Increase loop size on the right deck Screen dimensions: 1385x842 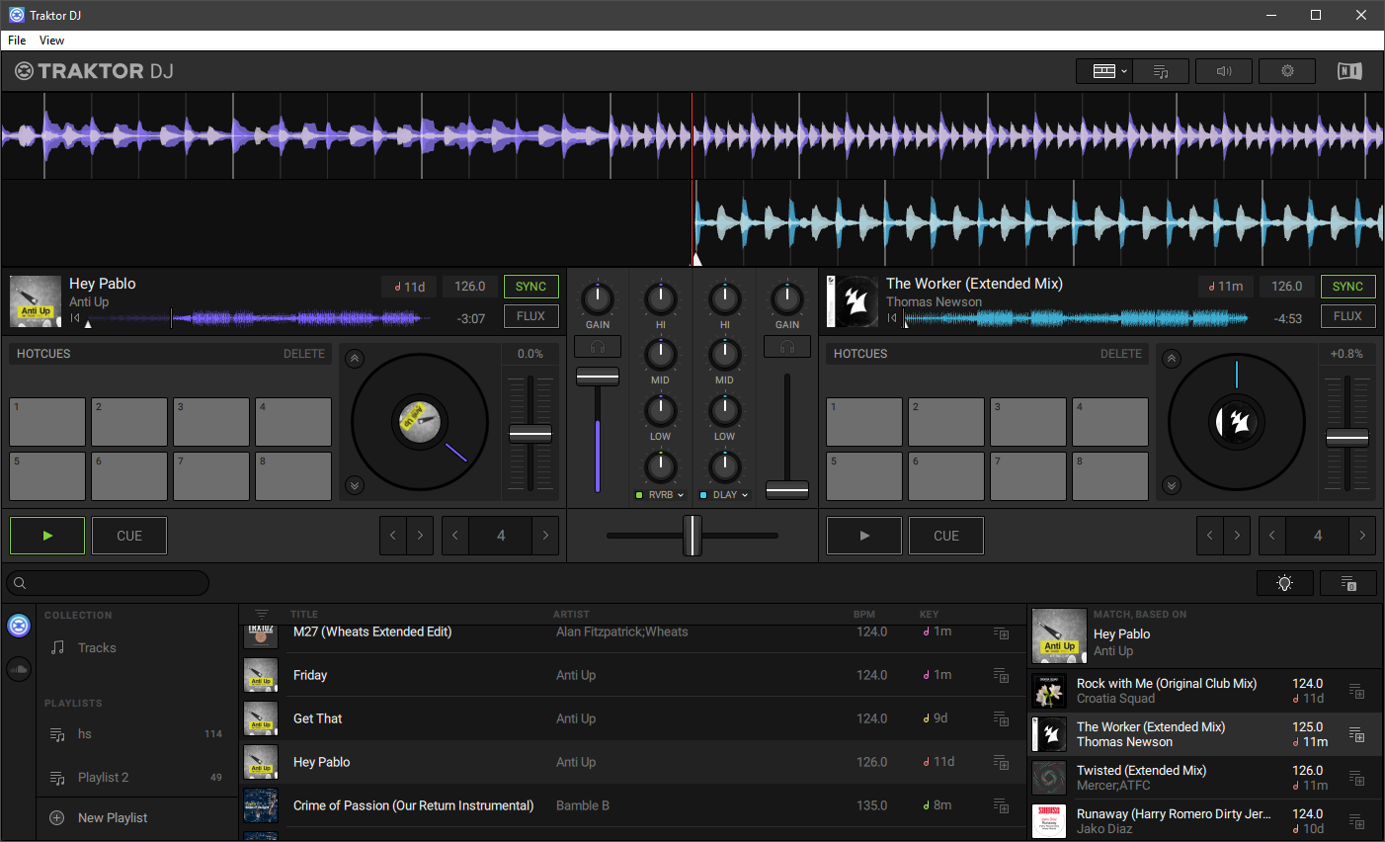click(1362, 536)
